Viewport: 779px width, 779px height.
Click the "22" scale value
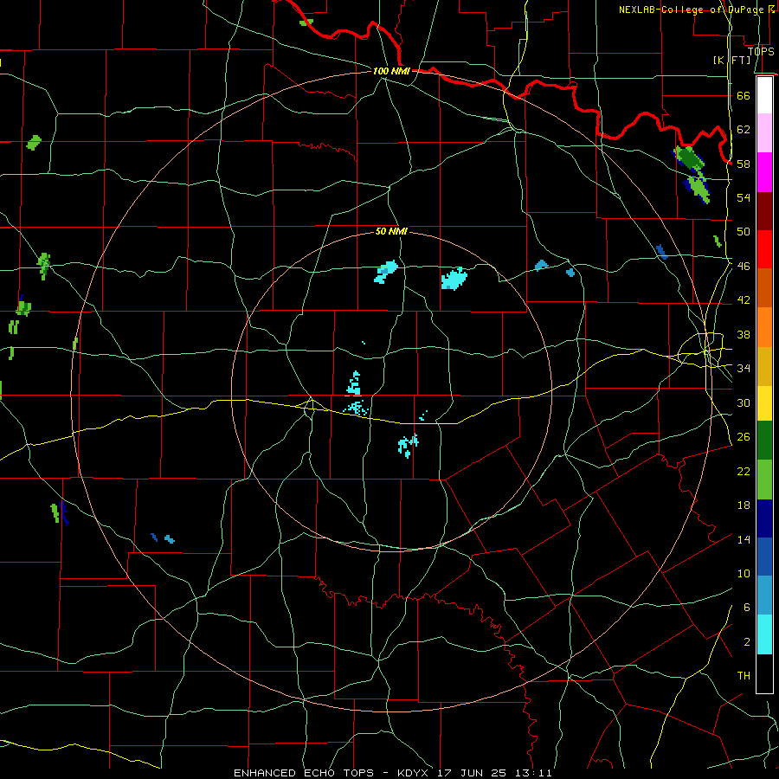pyautogui.click(x=744, y=472)
